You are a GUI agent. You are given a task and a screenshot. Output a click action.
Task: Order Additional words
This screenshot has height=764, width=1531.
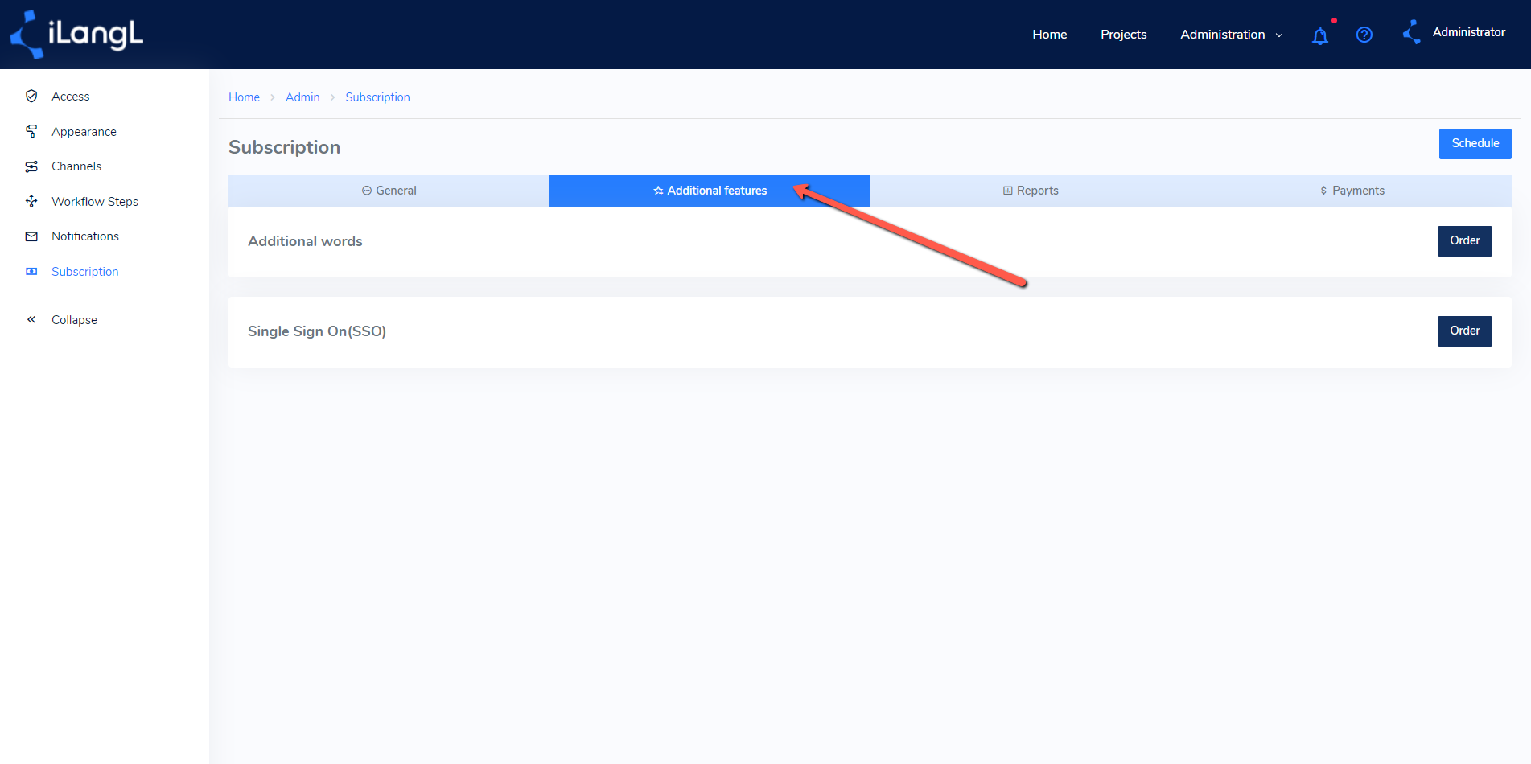tap(1464, 241)
